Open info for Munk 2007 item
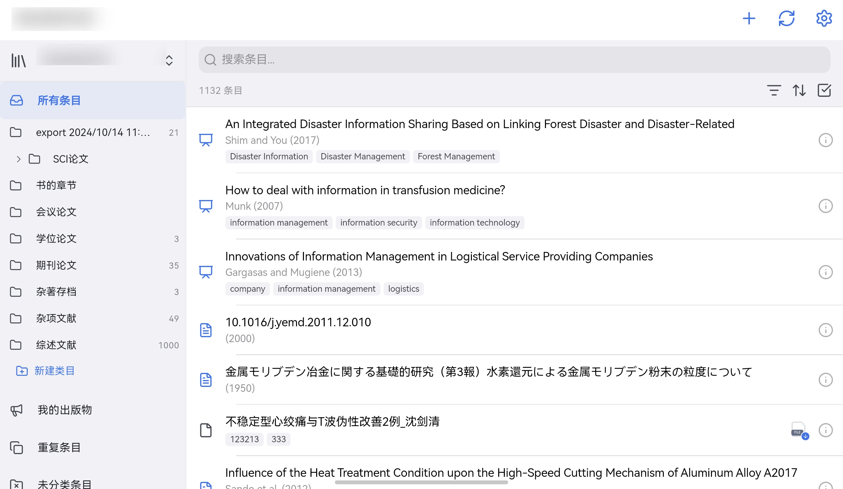The image size is (843, 489). pos(825,206)
